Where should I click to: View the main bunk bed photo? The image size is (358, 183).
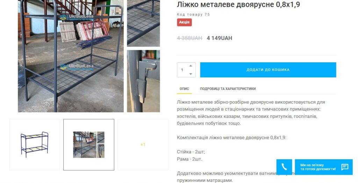(71, 56)
